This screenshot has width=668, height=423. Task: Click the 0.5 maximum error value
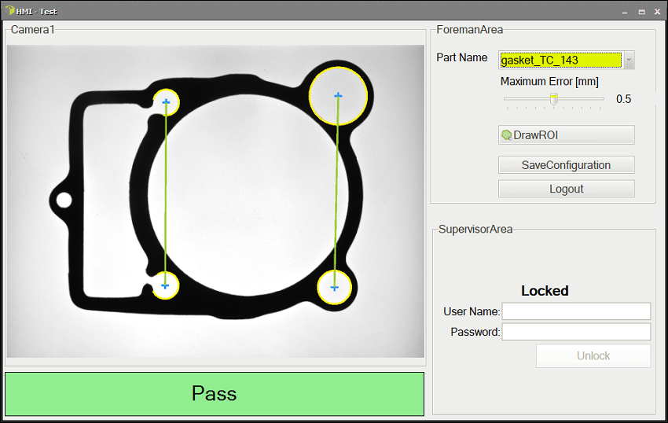(x=623, y=99)
